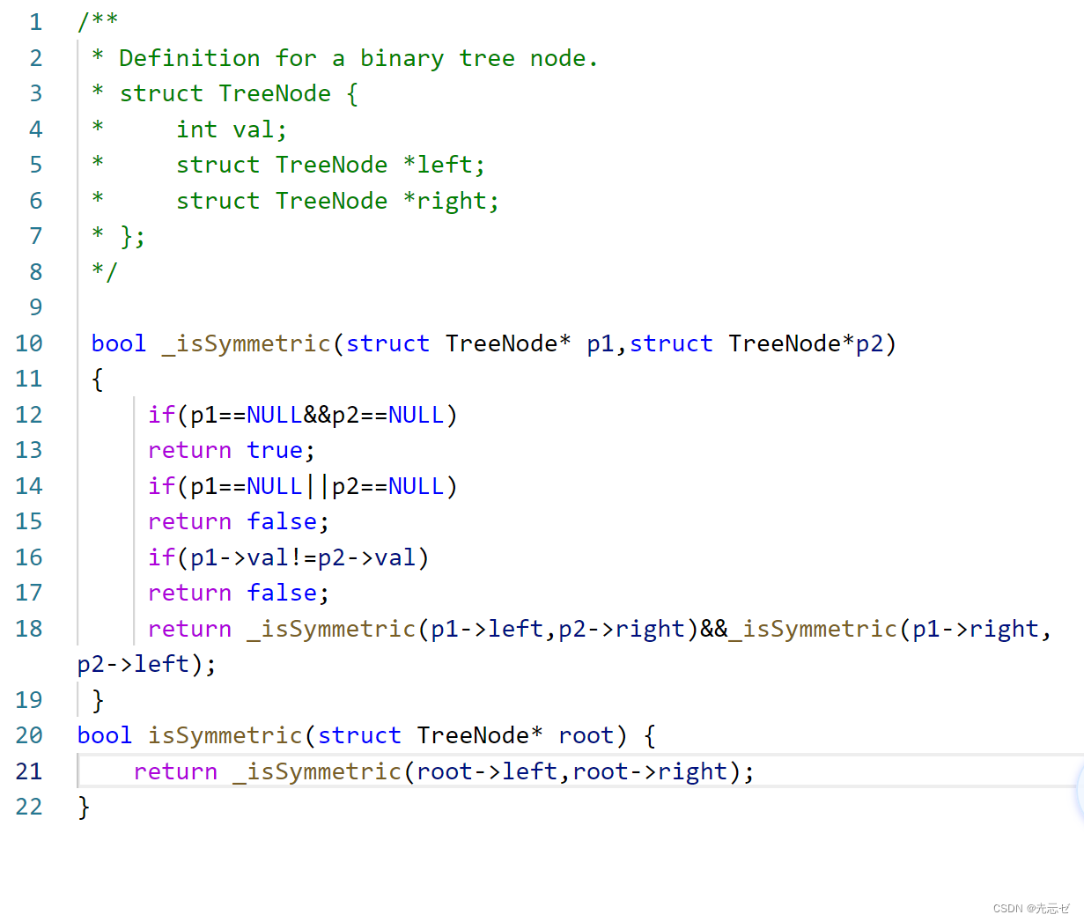Screen dimensions: 1084x922
Task: Click 'return true;' on line 13
Action: pos(232,450)
